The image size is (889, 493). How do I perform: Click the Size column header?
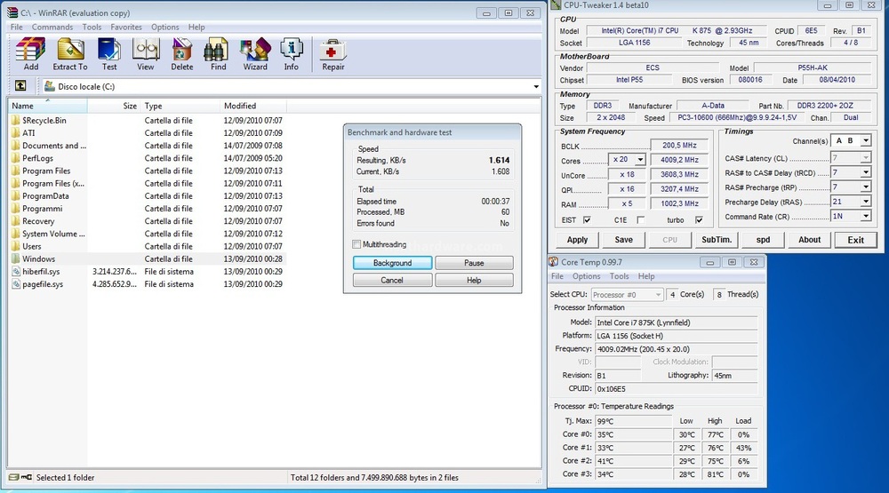tap(114, 106)
